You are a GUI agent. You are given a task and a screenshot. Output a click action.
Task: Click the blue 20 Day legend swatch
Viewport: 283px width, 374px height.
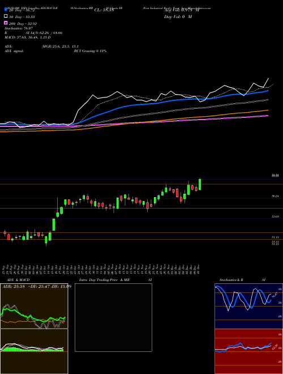click(6, 10)
